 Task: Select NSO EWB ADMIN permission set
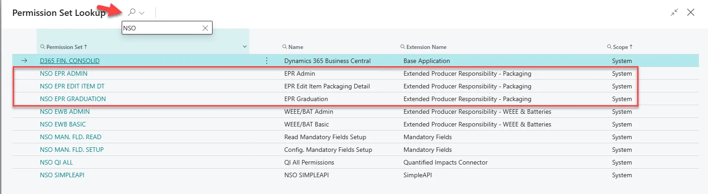64,112
